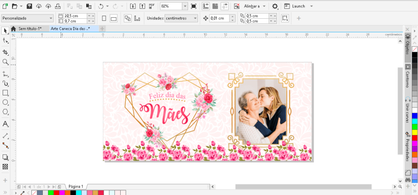Click the Open folder icon
The width and height of the screenshot is (418, 195).
(15, 6)
